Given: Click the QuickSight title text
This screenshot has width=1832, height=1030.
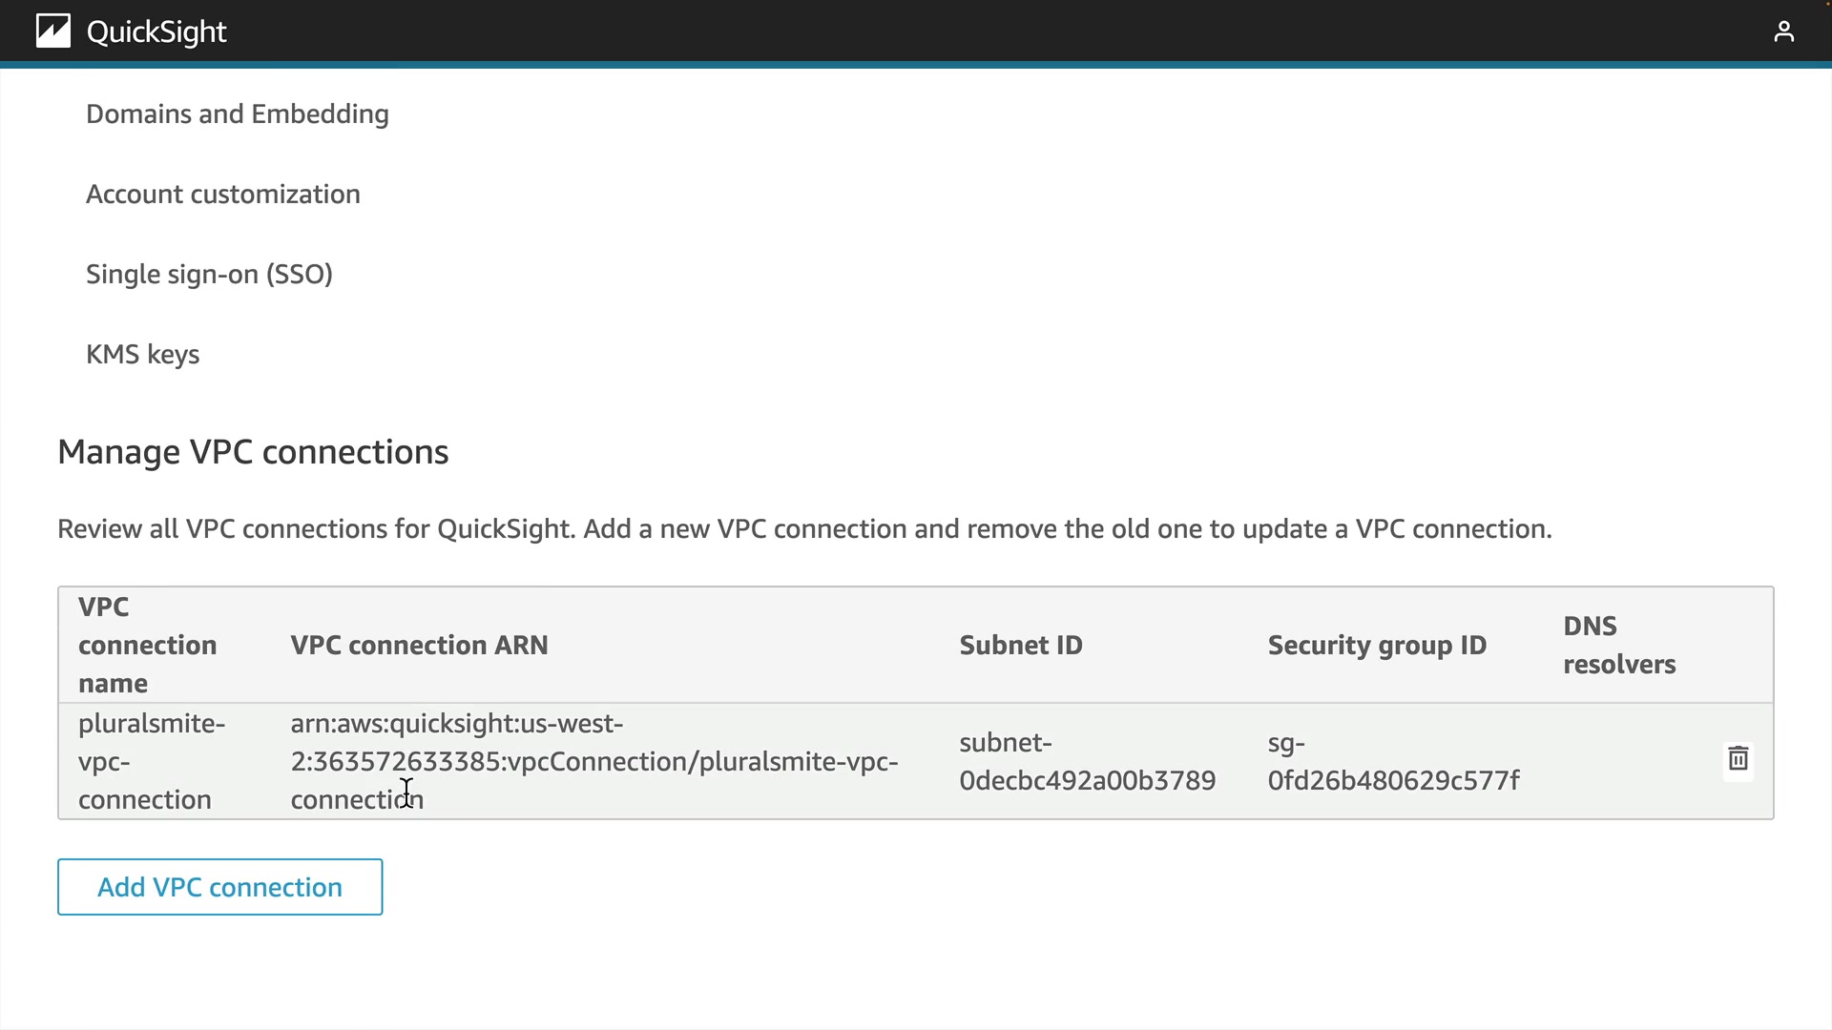Looking at the screenshot, I should pos(156,32).
